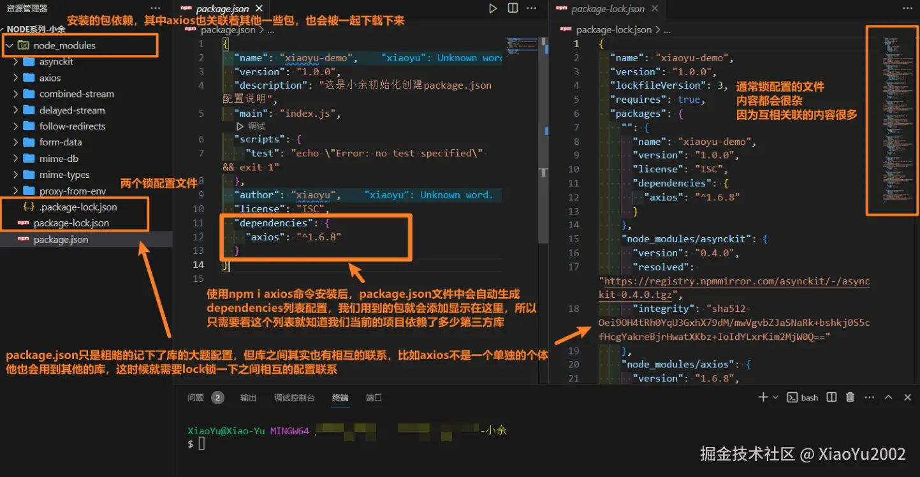This screenshot has height=477, width=920.
Task: Click the problems count badge showing 2
Action: (x=217, y=398)
